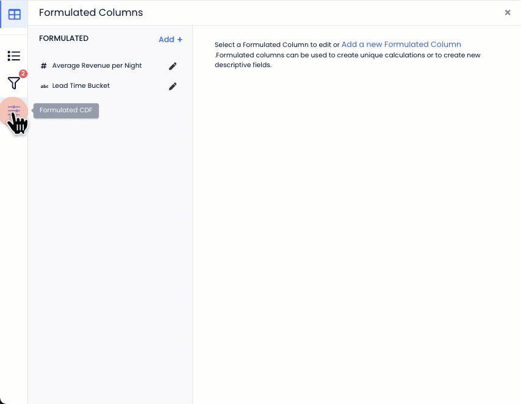
Task: Select the Formulated CDF sliders icon
Action: (x=14, y=110)
